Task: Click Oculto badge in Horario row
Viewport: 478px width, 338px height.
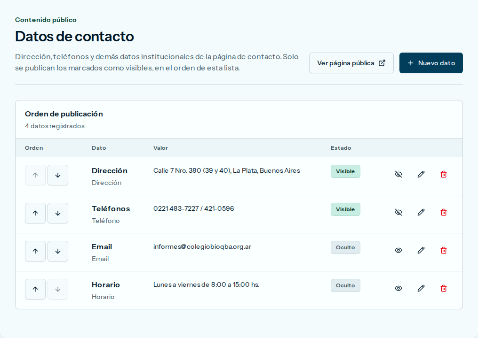Action: pyautogui.click(x=345, y=285)
